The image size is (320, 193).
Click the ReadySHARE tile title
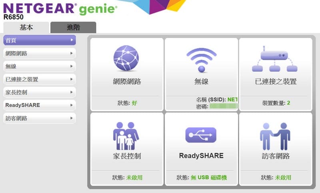click(x=201, y=156)
